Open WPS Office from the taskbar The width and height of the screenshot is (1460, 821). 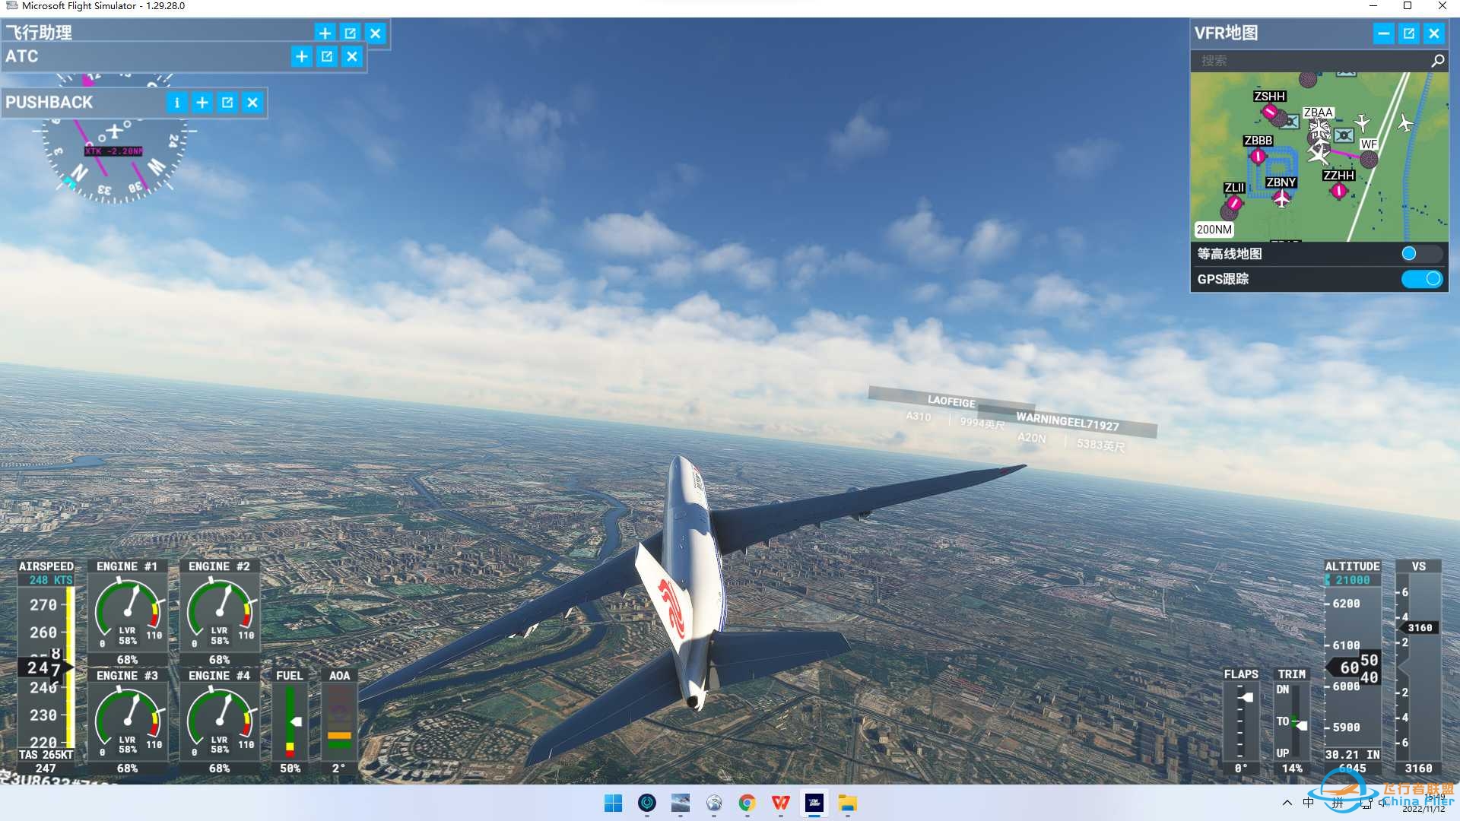(780, 803)
